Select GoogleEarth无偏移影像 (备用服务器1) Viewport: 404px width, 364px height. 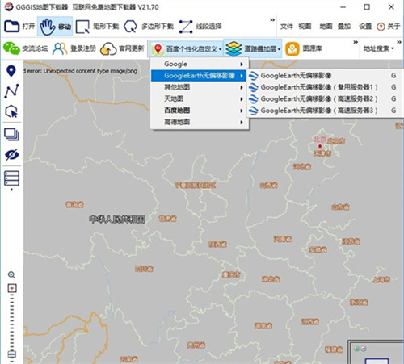[x=324, y=87]
